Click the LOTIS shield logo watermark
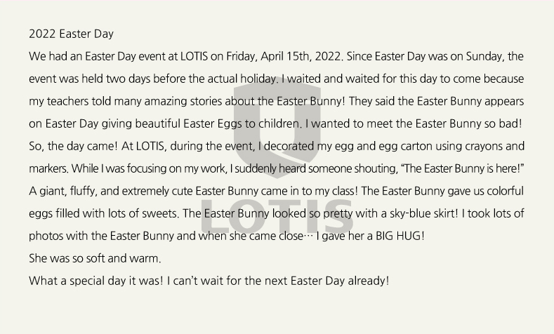554x334 pixels. click(277, 130)
